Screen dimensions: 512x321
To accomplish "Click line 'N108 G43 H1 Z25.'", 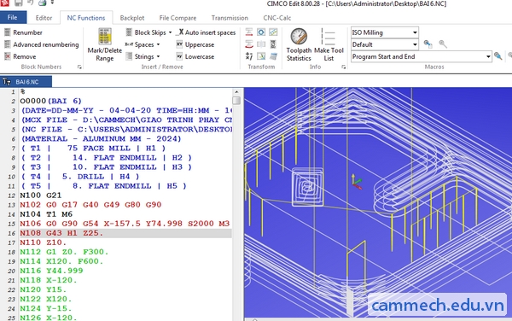I will [x=61, y=233].
